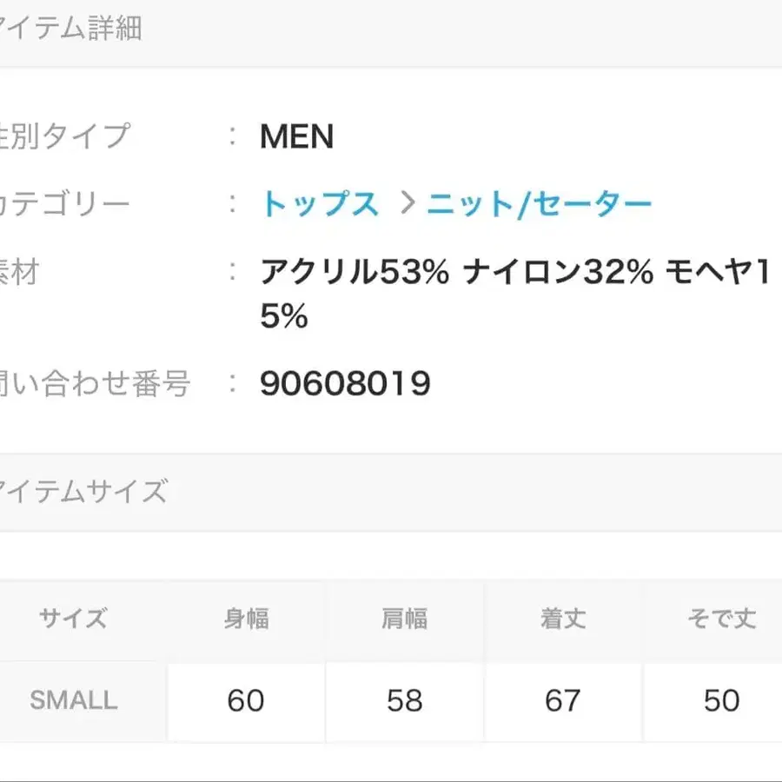This screenshot has width=782, height=782.
Task: Select the 身幅 column header
Action: [246, 620]
